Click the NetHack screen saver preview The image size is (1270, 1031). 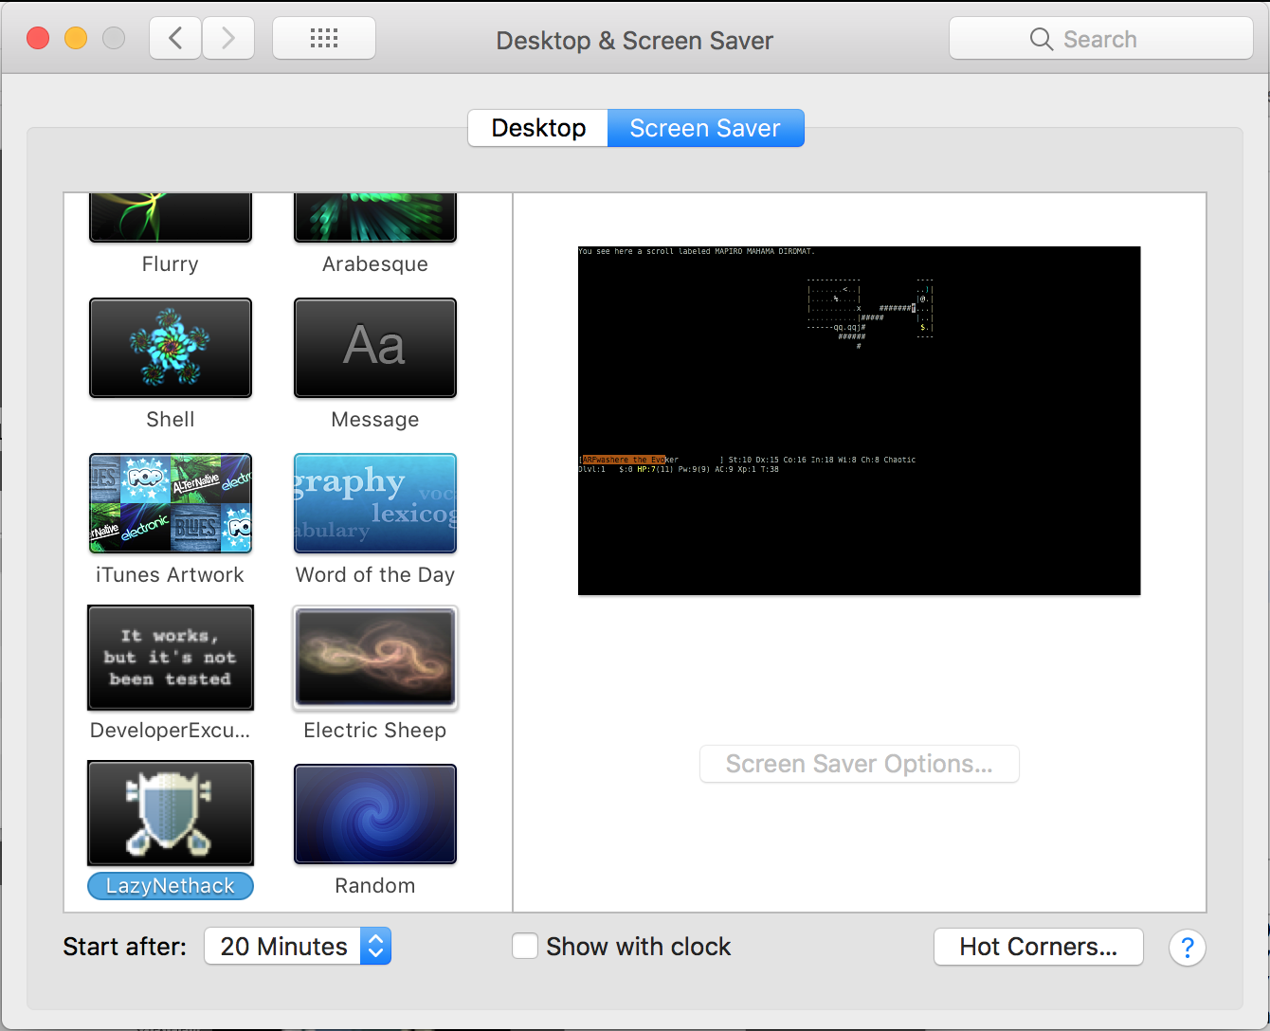coord(859,421)
